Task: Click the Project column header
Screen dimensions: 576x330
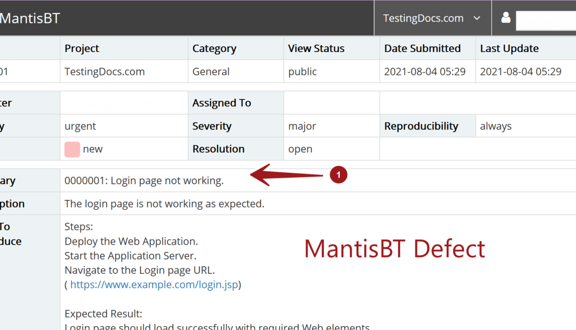Action: click(x=82, y=49)
